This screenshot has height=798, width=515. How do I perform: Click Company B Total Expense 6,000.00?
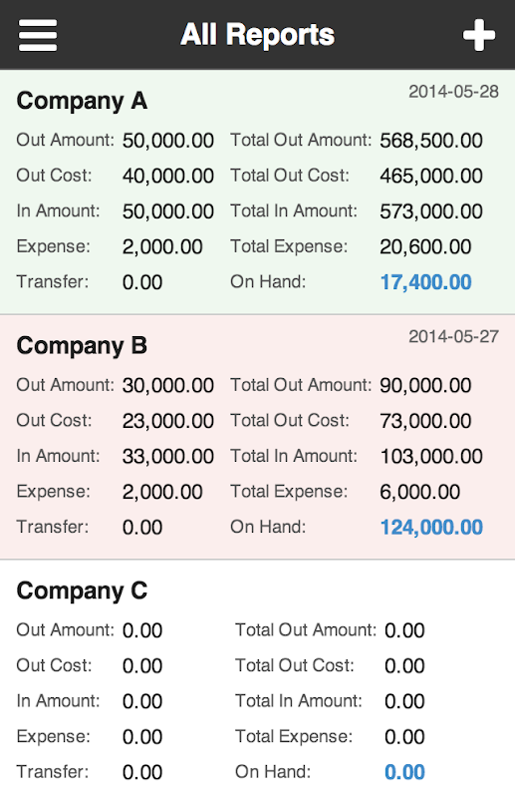[x=420, y=492]
